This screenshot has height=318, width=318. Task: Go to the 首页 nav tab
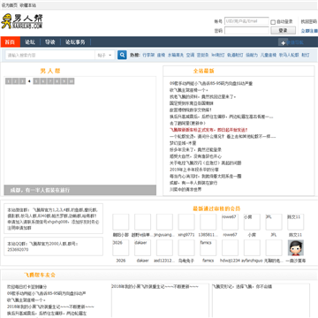click(x=10, y=42)
